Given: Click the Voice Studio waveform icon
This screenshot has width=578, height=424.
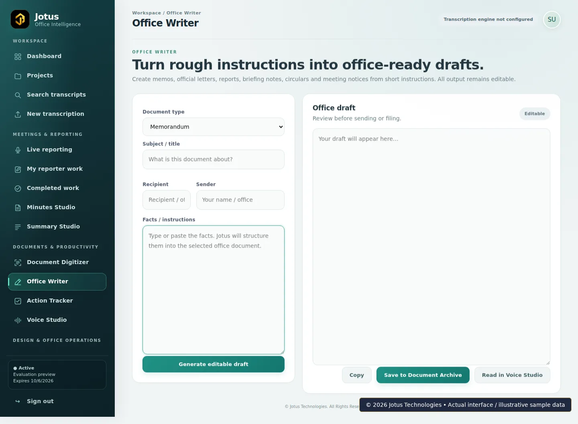Looking at the screenshot, I should click(18, 320).
